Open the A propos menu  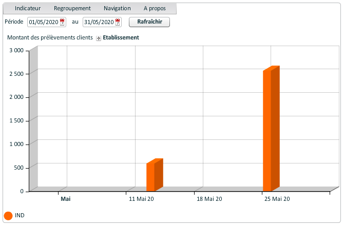[155, 9]
